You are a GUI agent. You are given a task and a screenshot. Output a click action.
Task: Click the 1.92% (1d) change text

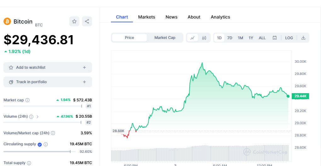click(x=17, y=51)
